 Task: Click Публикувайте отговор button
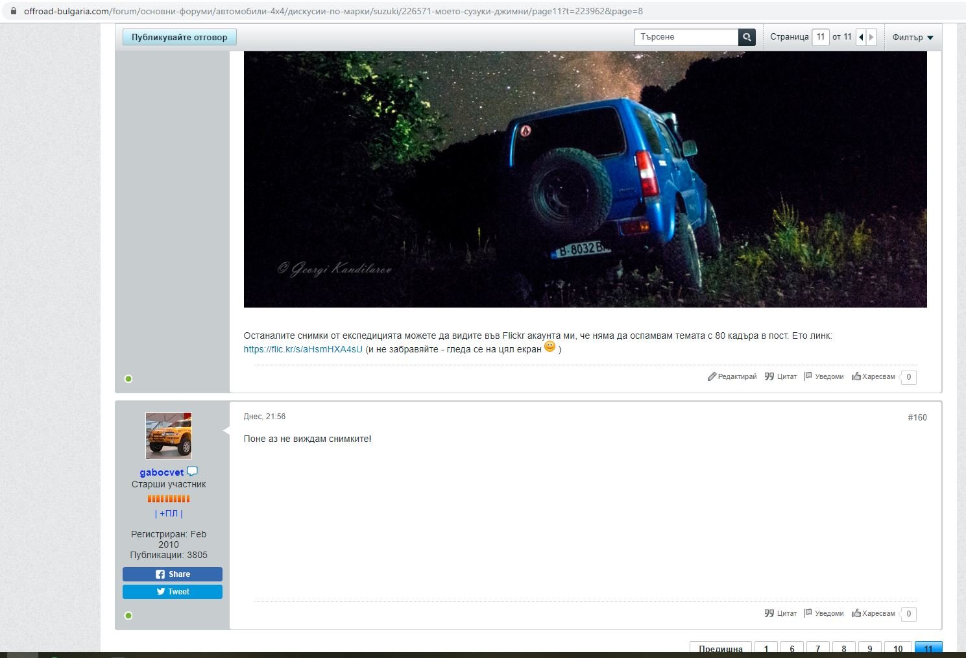(180, 37)
